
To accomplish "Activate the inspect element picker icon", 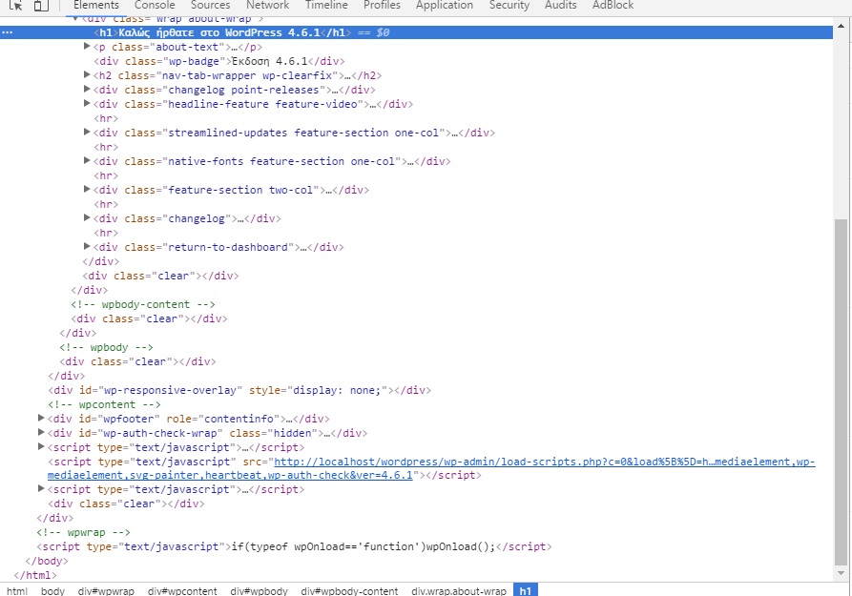I will 15,6.
